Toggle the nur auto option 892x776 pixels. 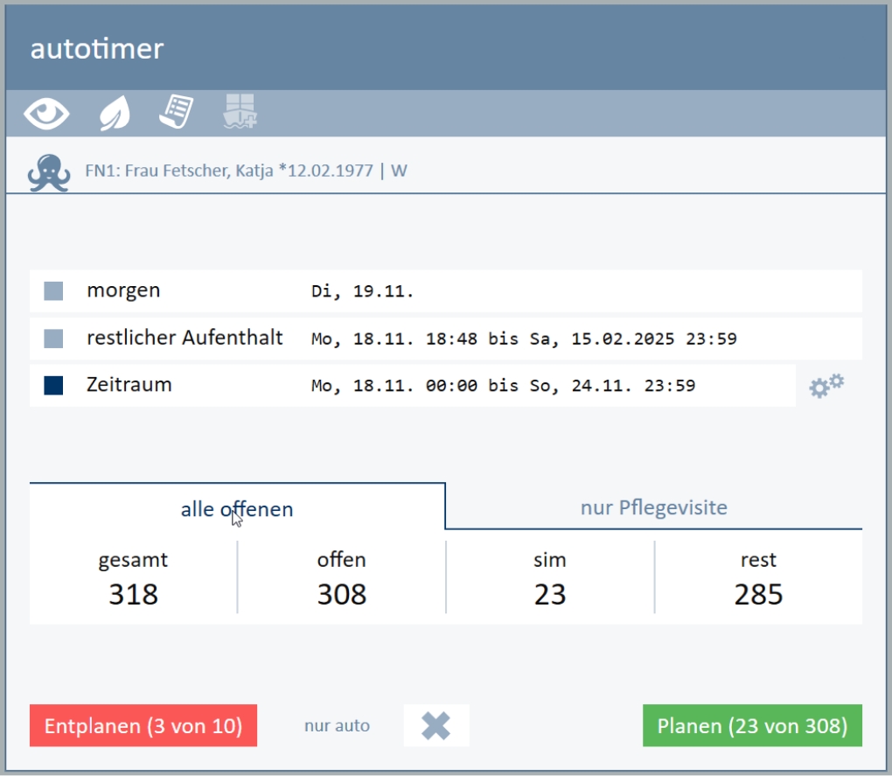(337, 725)
